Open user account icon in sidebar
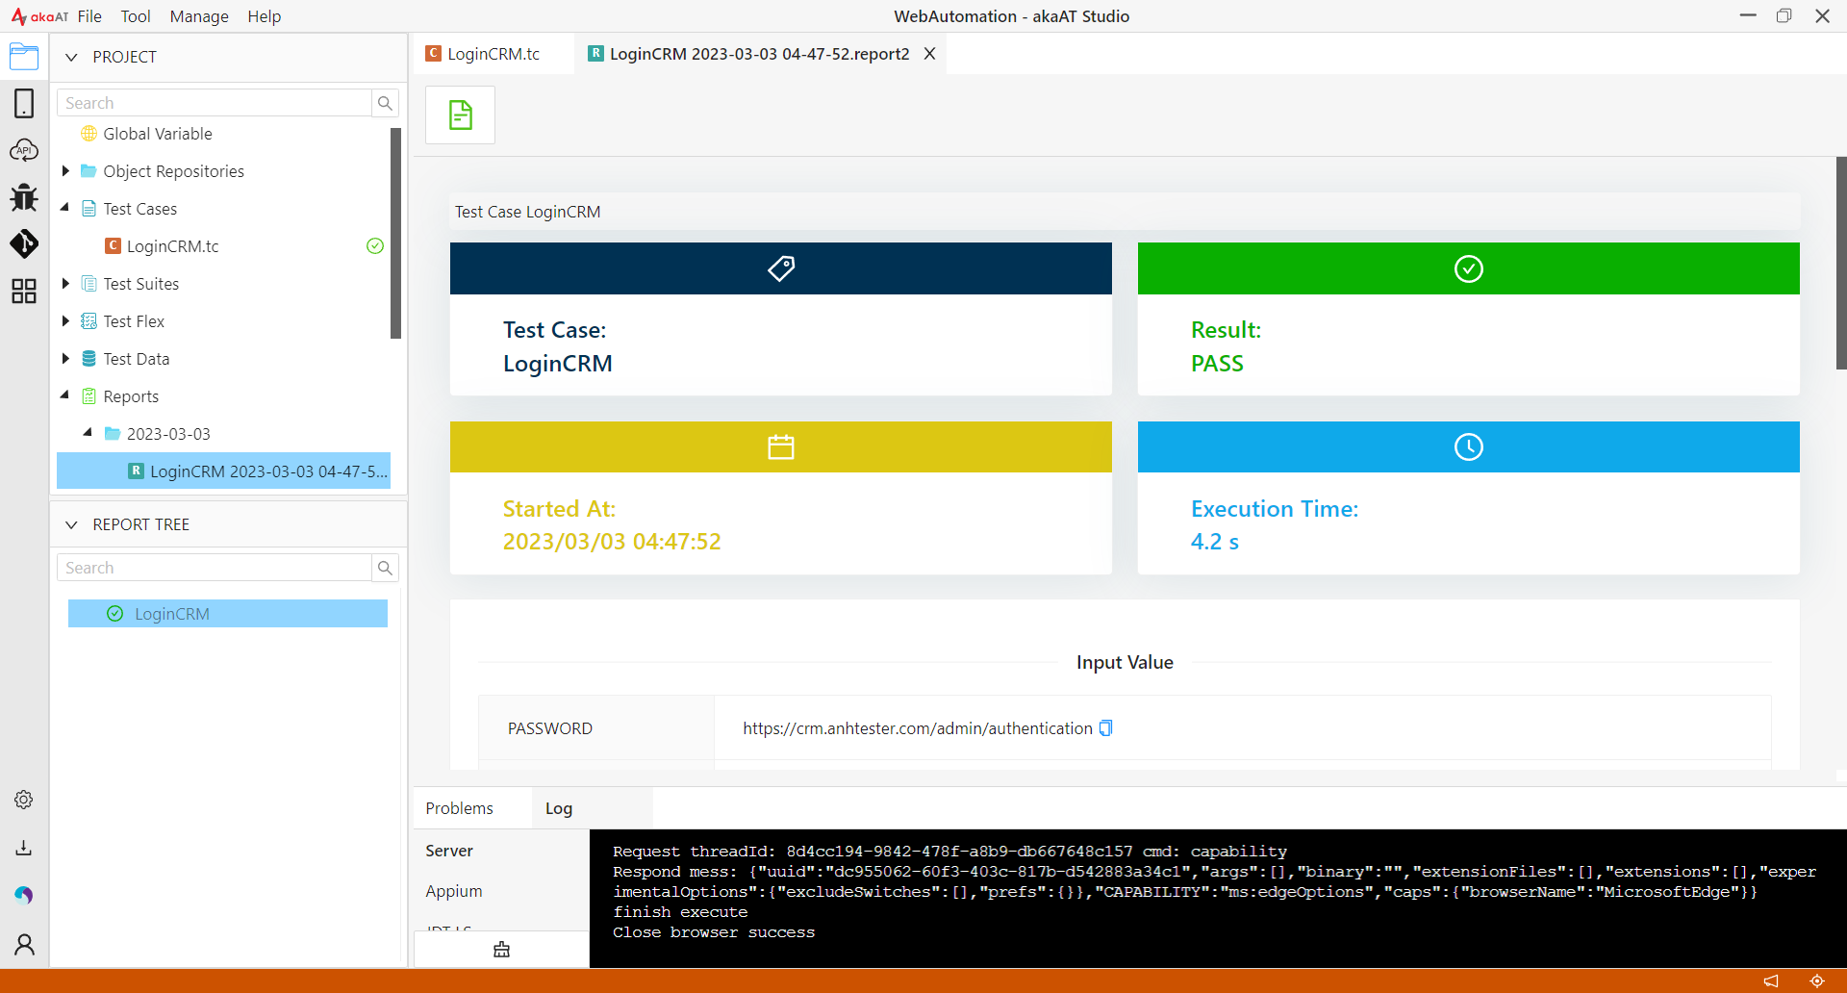Image resolution: width=1847 pixels, height=993 pixels. 24,945
